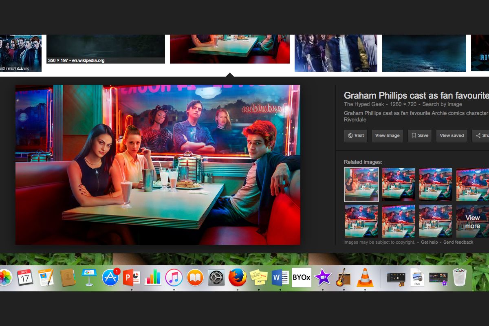Launch Microsoft Word from the Dock
This screenshot has width=489, height=326.
(x=280, y=278)
